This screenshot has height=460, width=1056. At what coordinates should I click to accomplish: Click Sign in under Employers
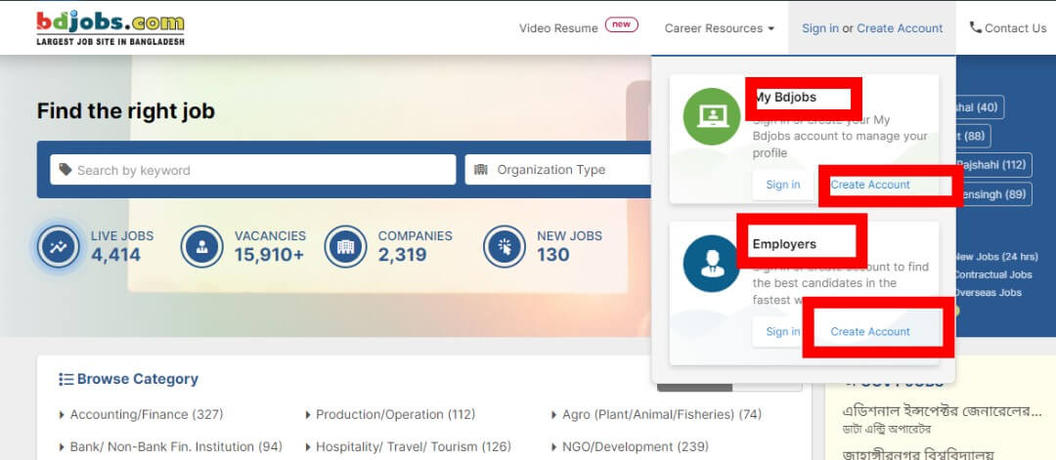click(782, 332)
